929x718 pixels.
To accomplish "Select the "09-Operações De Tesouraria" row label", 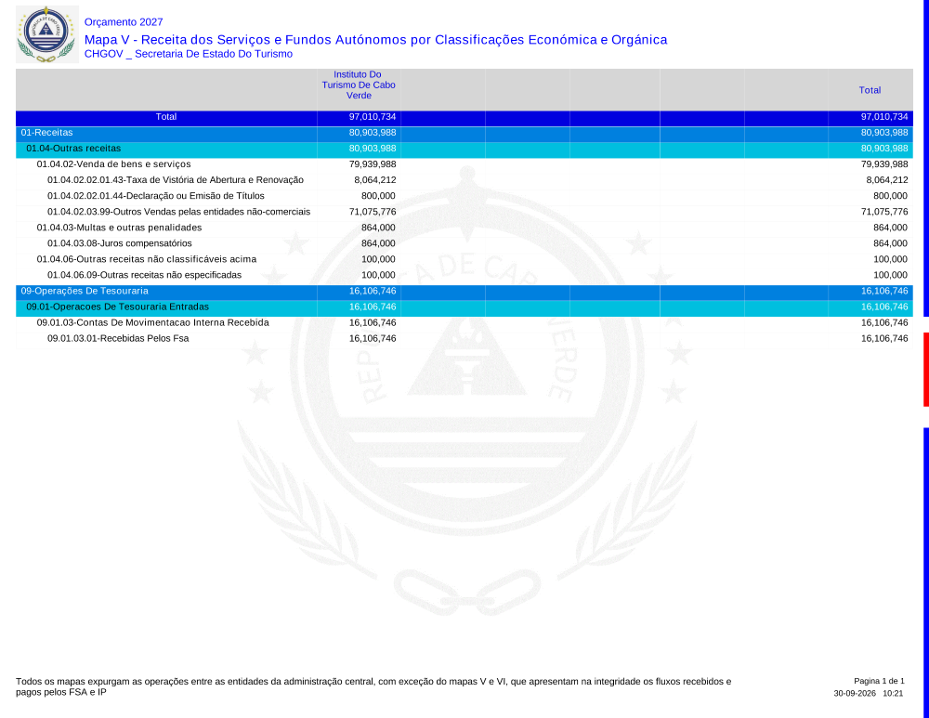I will tap(85, 291).
